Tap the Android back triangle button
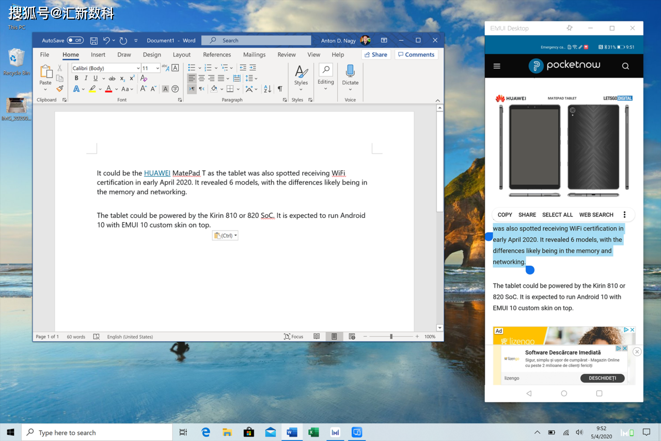 tap(529, 393)
